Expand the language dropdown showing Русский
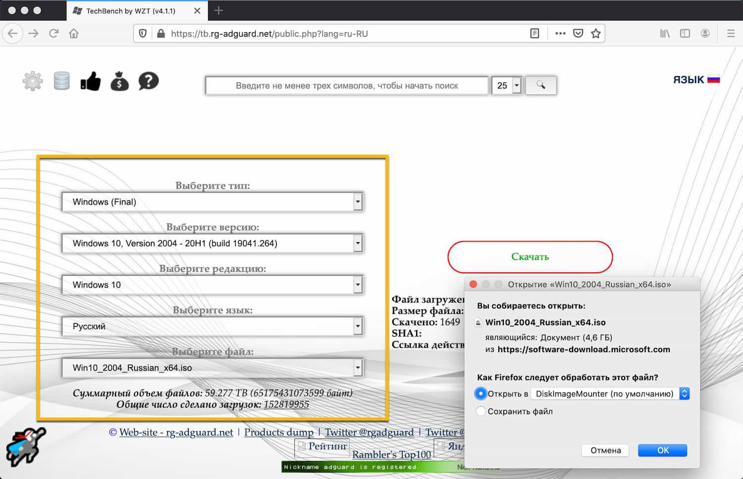The height and width of the screenshot is (479, 743). point(212,326)
